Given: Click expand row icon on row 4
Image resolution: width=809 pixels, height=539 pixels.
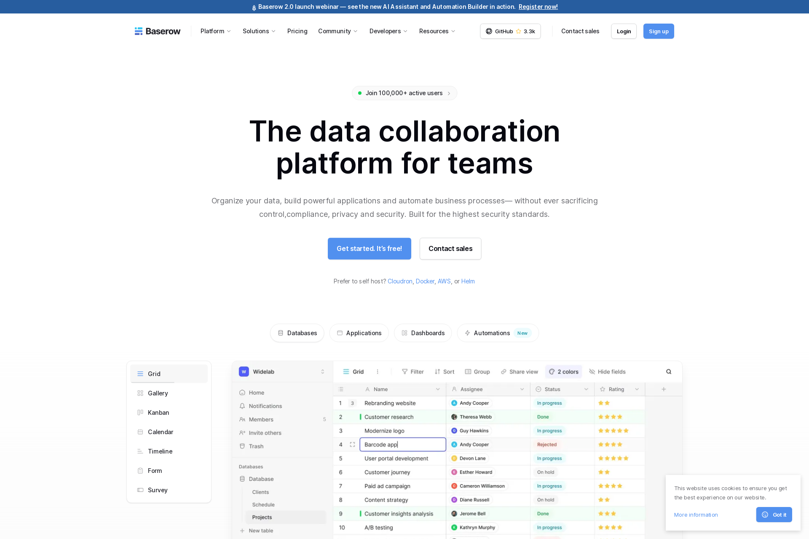Looking at the screenshot, I should [352, 444].
